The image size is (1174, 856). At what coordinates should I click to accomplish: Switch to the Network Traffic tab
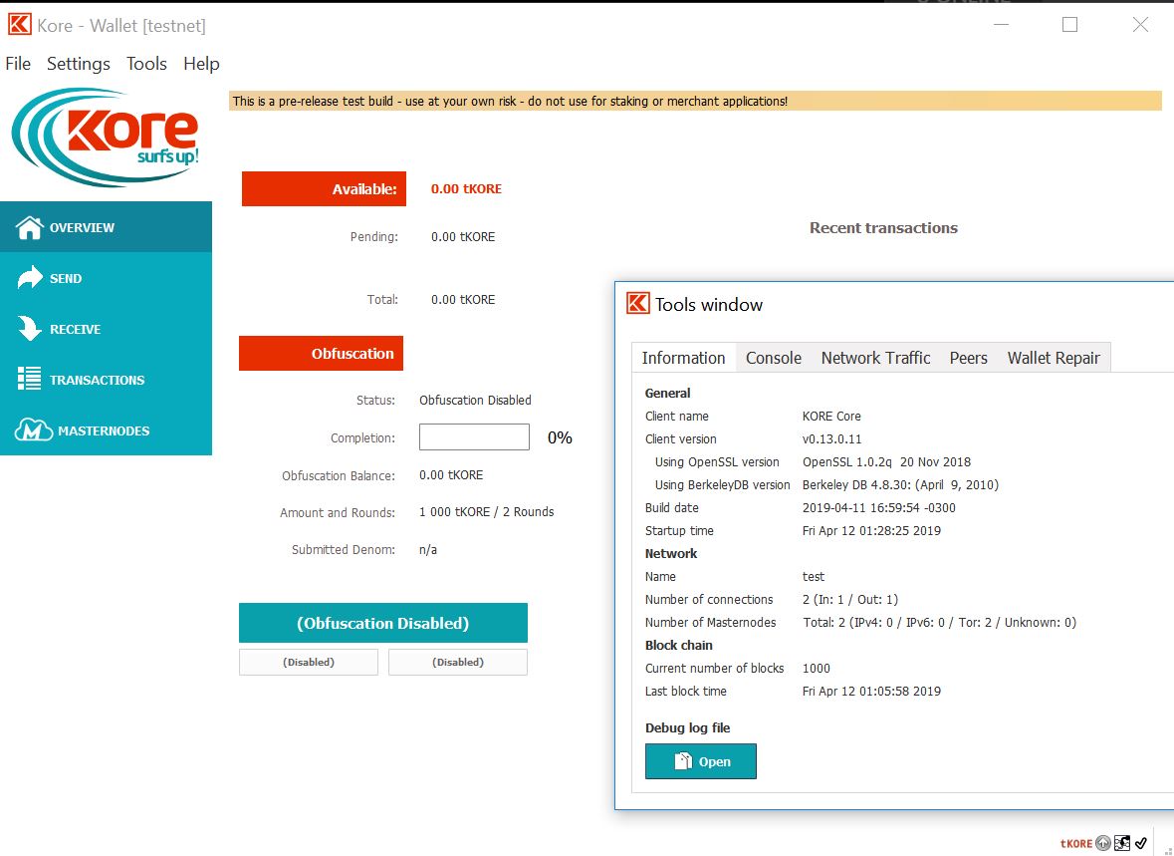point(876,359)
